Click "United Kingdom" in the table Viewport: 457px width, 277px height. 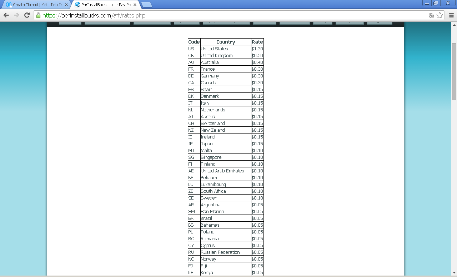(226, 55)
